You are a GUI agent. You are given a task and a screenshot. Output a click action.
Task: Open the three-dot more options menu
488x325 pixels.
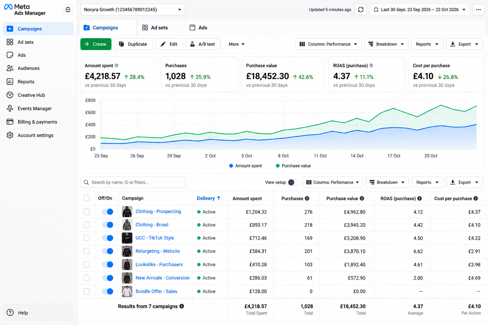click(478, 10)
